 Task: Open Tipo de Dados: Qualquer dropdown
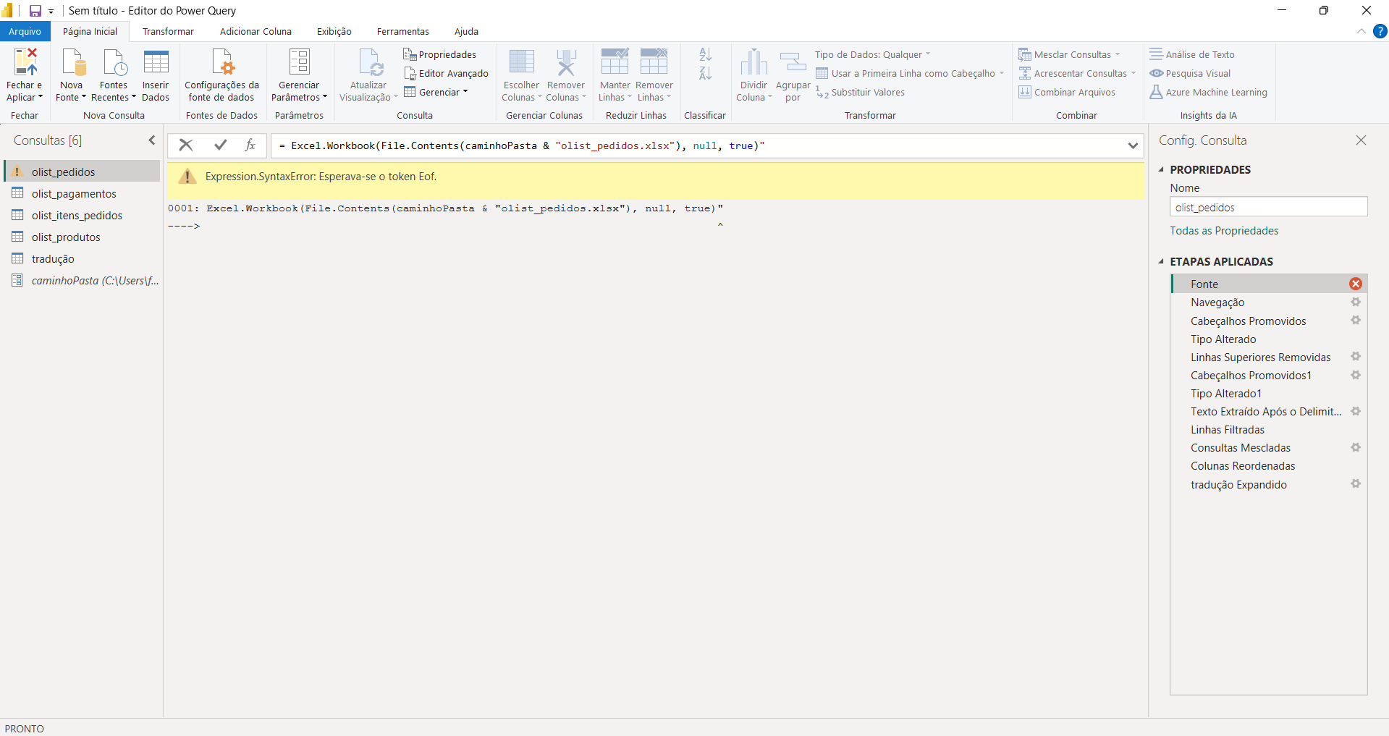point(873,54)
